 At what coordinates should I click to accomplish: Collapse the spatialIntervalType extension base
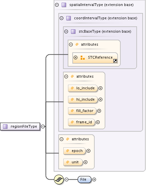pos(57,5)
